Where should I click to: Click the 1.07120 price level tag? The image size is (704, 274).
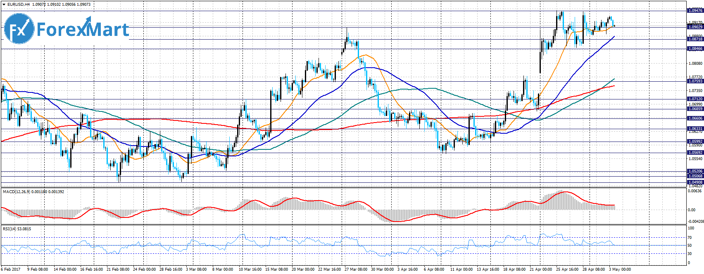click(x=695, y=99)
